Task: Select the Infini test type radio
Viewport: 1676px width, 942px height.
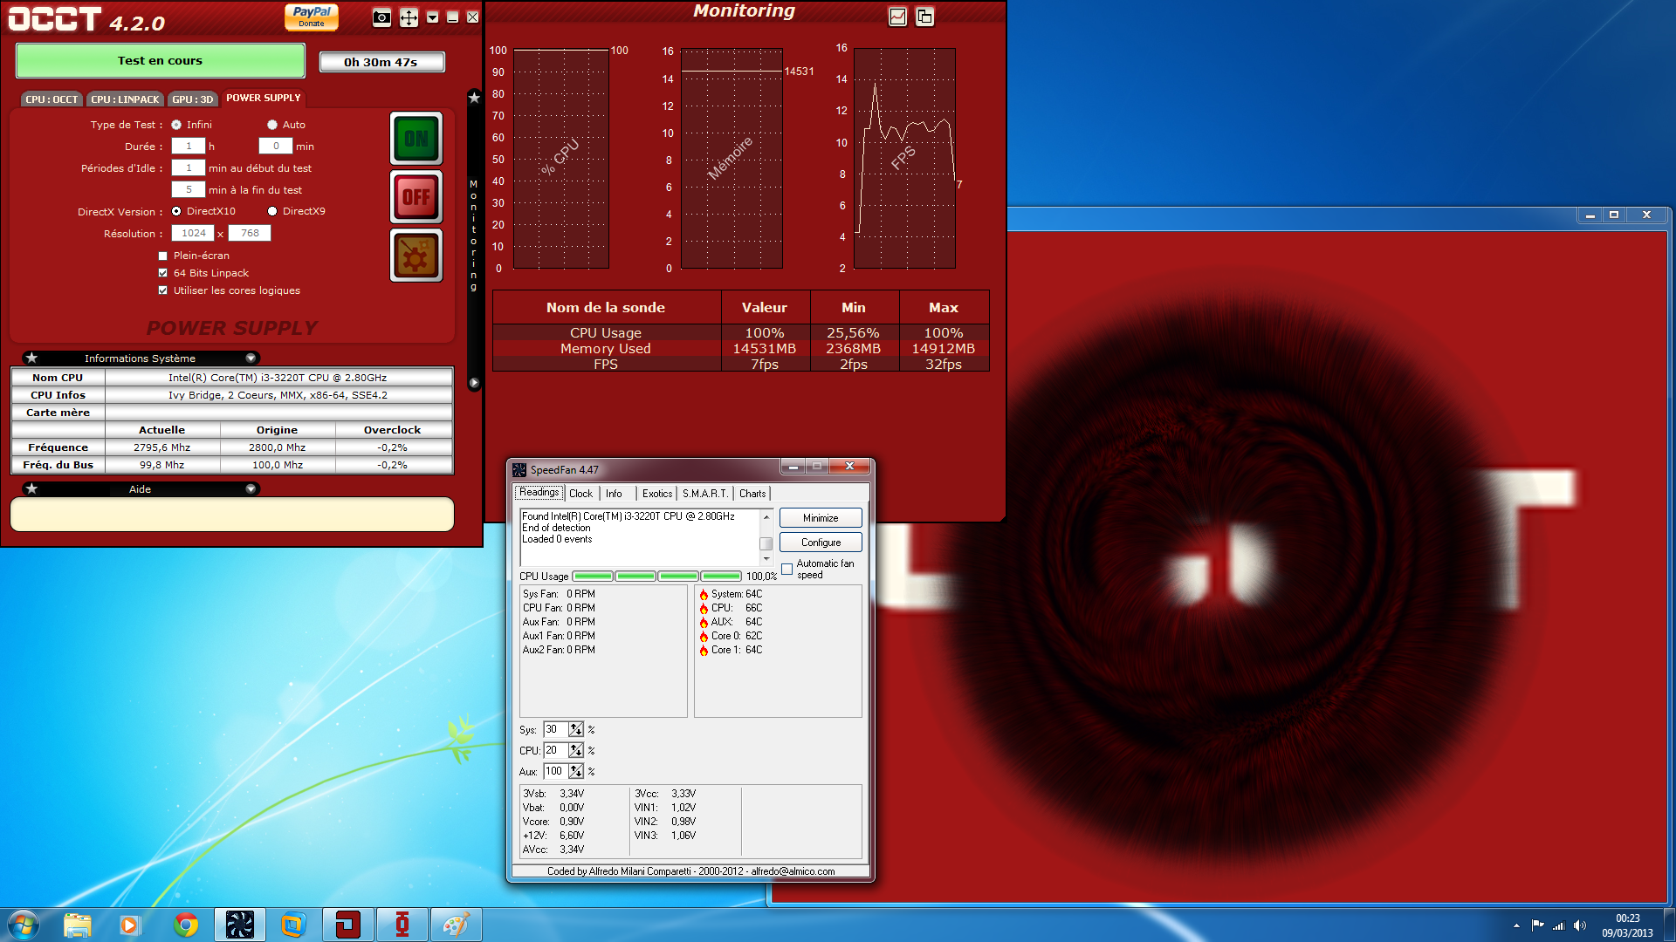Action: tap(176, 125)
